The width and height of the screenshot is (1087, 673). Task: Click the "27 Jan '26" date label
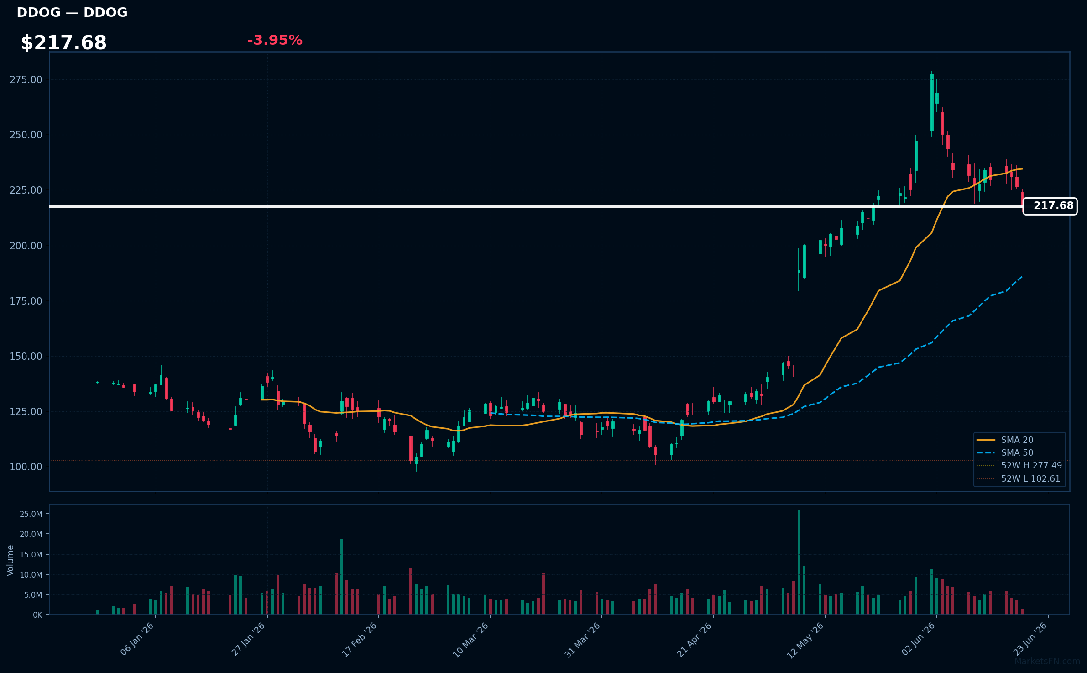click(x=248, y=639)
